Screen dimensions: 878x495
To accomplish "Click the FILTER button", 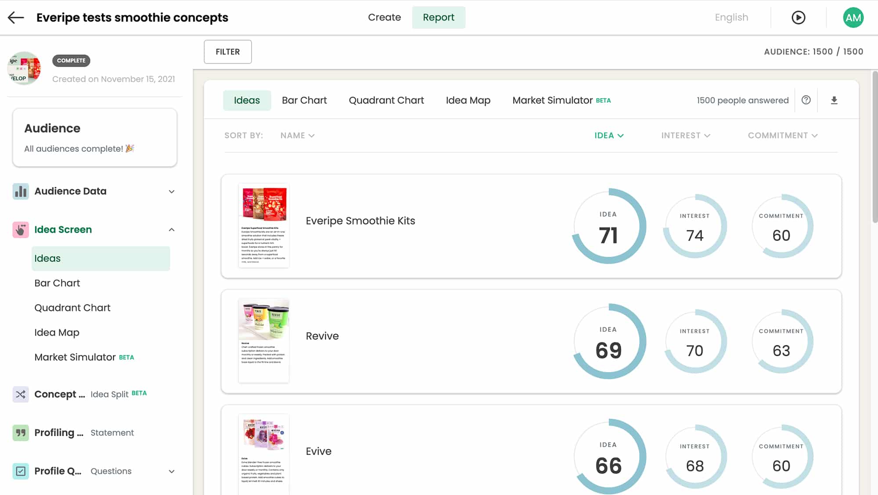I will pyautogui.click(x=227, y=52).
